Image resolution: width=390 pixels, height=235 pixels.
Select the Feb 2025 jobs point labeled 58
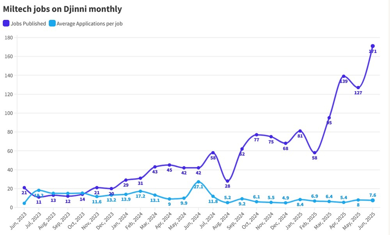(x=315, y=153)
